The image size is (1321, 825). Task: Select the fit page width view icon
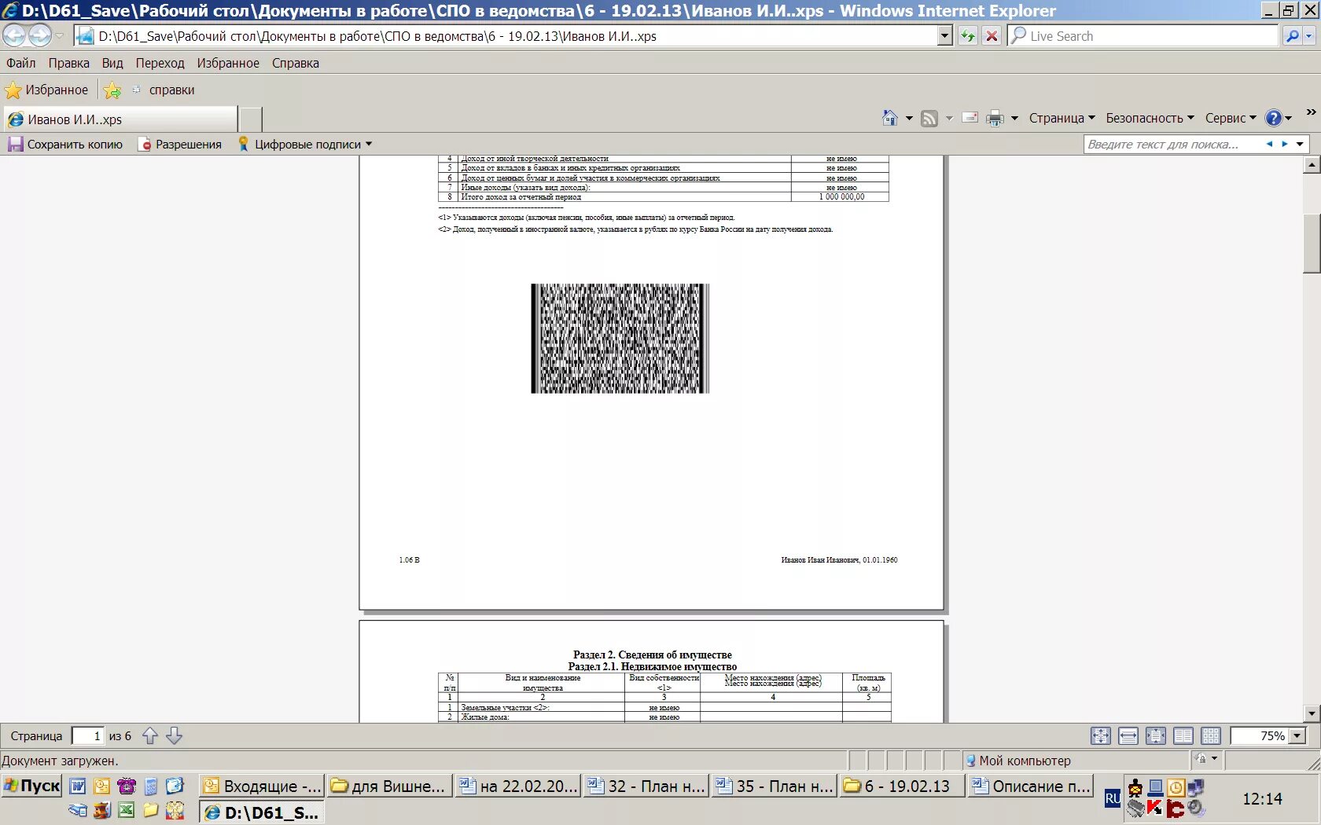[1128, 736]
